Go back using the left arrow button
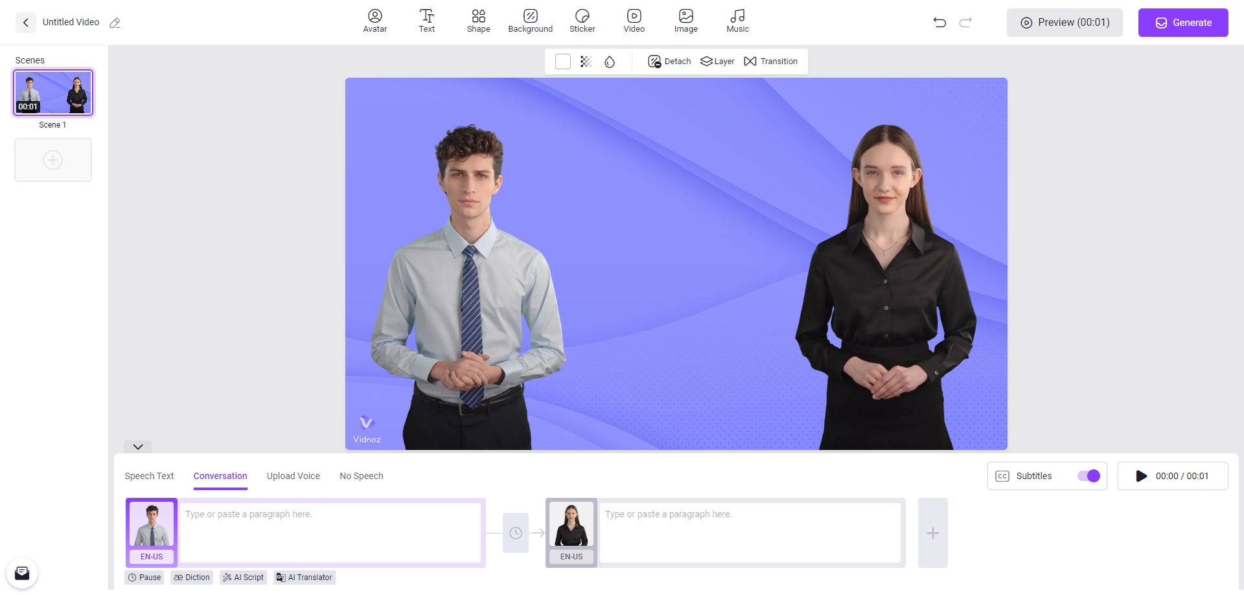 [26, 23]
